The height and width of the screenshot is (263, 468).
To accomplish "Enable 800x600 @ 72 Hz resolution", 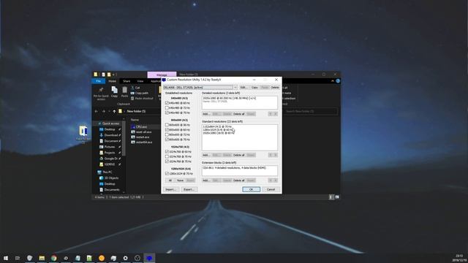I will click(x=167, y=134).
